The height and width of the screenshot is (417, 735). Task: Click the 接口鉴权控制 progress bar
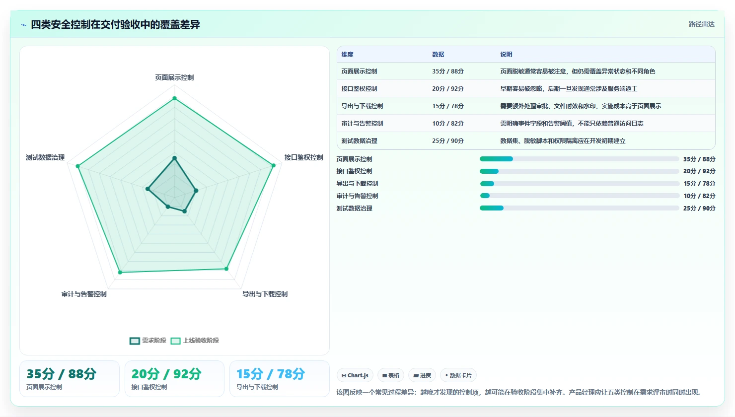pos(579,171)
